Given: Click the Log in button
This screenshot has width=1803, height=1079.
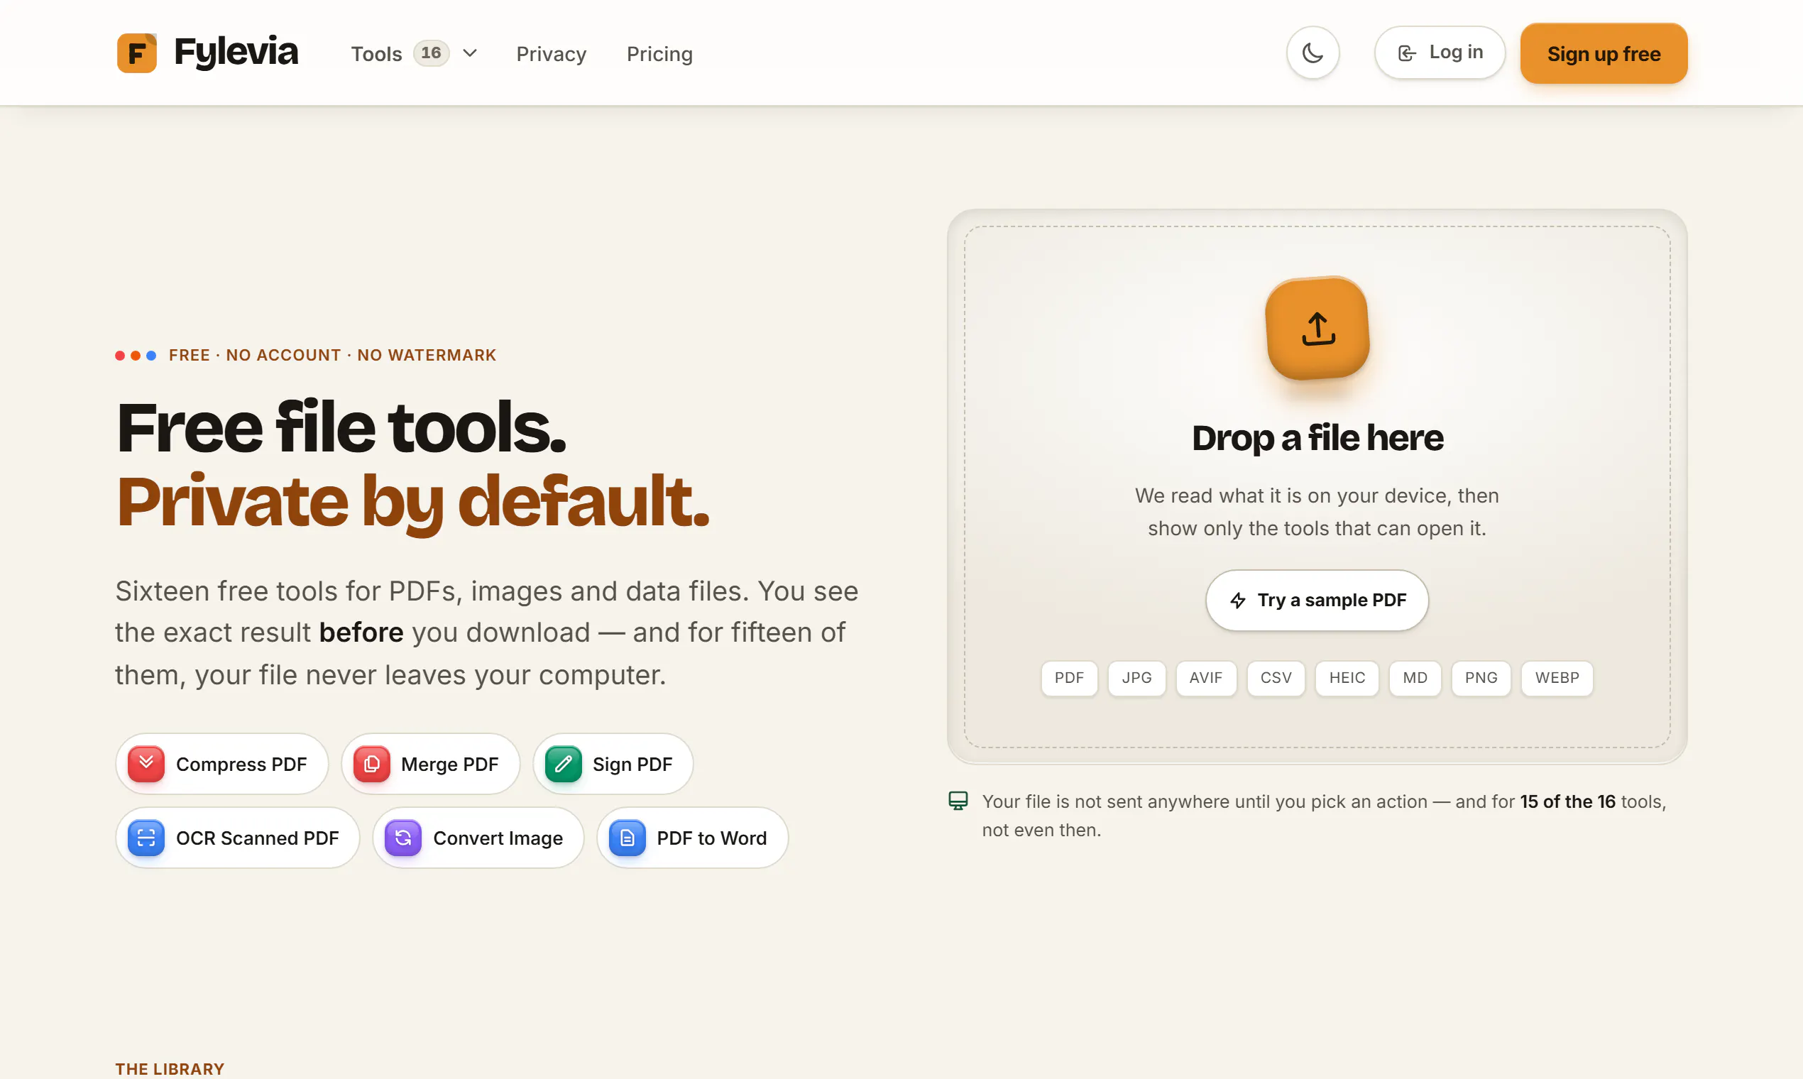Looking at the screenshot, I should (1440, 53).
